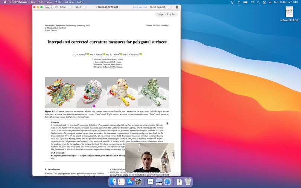Click the screen recording menu bar icon
301x188 pixels.
(233, 2)
